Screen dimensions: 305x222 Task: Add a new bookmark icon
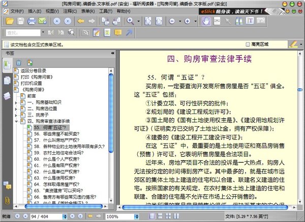click(30, 63)
